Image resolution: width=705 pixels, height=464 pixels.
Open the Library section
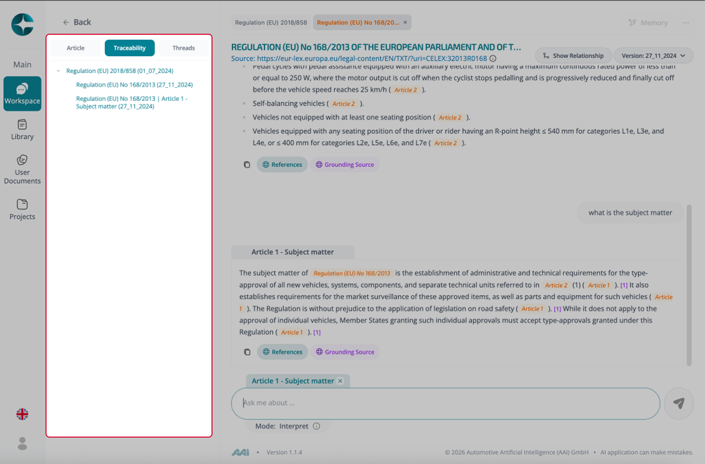tap(22, 130)
